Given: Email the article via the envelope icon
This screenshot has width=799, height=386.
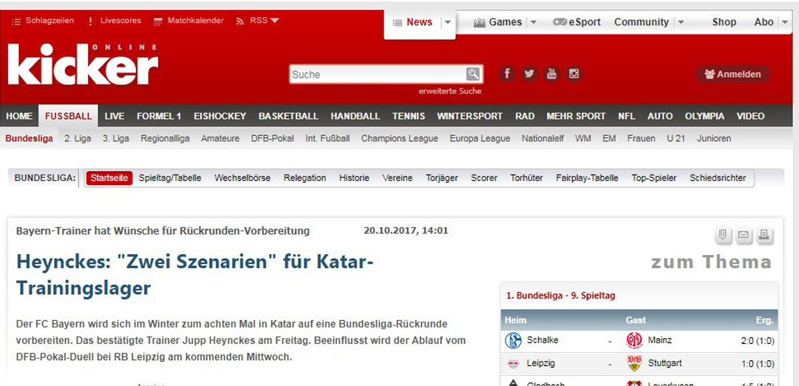Looking at the screenshot, I should click(x=743, y=234).
